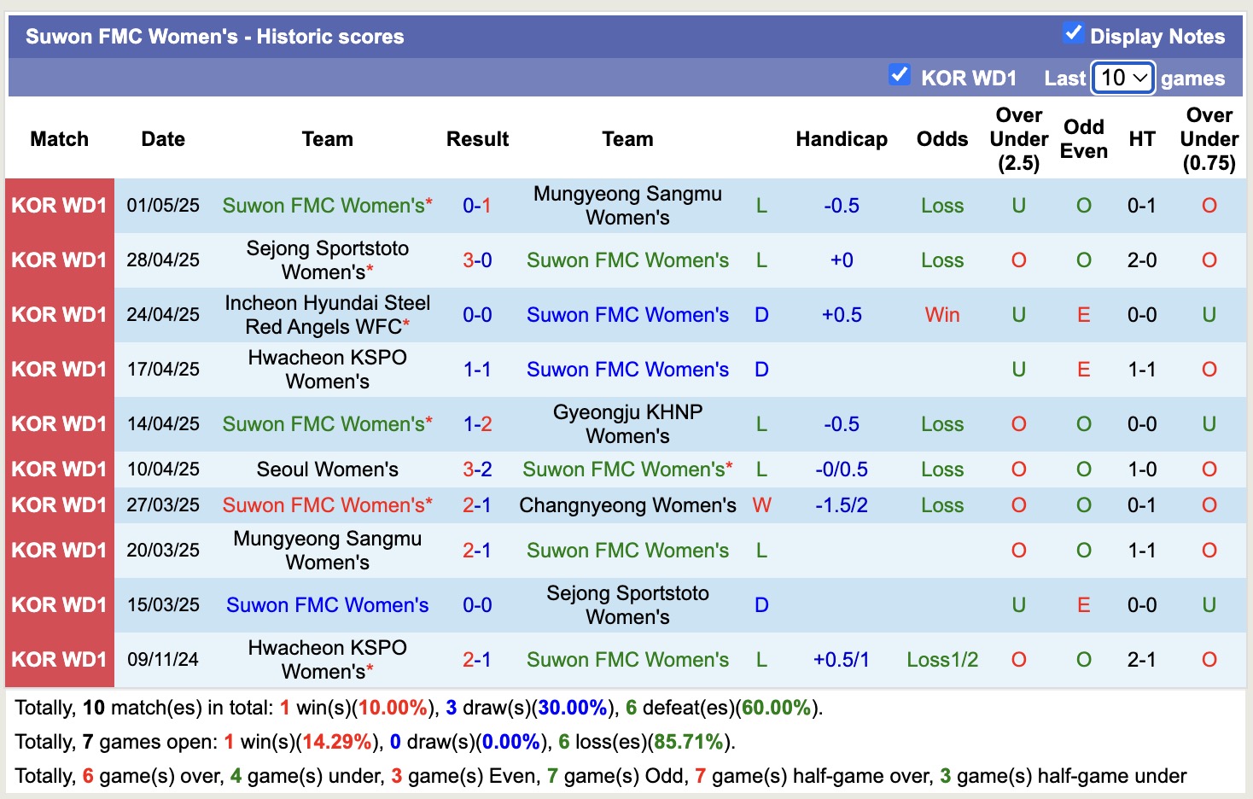This screenshot has width=1253, height=799.
Task: Click the Seoul Women's team name
Action: tap(327, 469)
